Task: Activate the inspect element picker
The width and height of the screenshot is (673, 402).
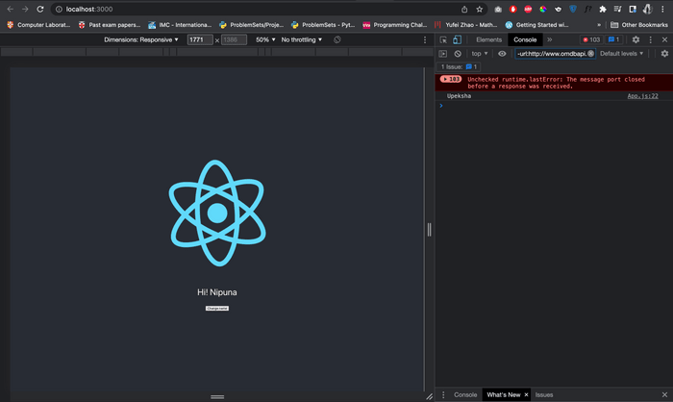Action: [x=443, y=39]
